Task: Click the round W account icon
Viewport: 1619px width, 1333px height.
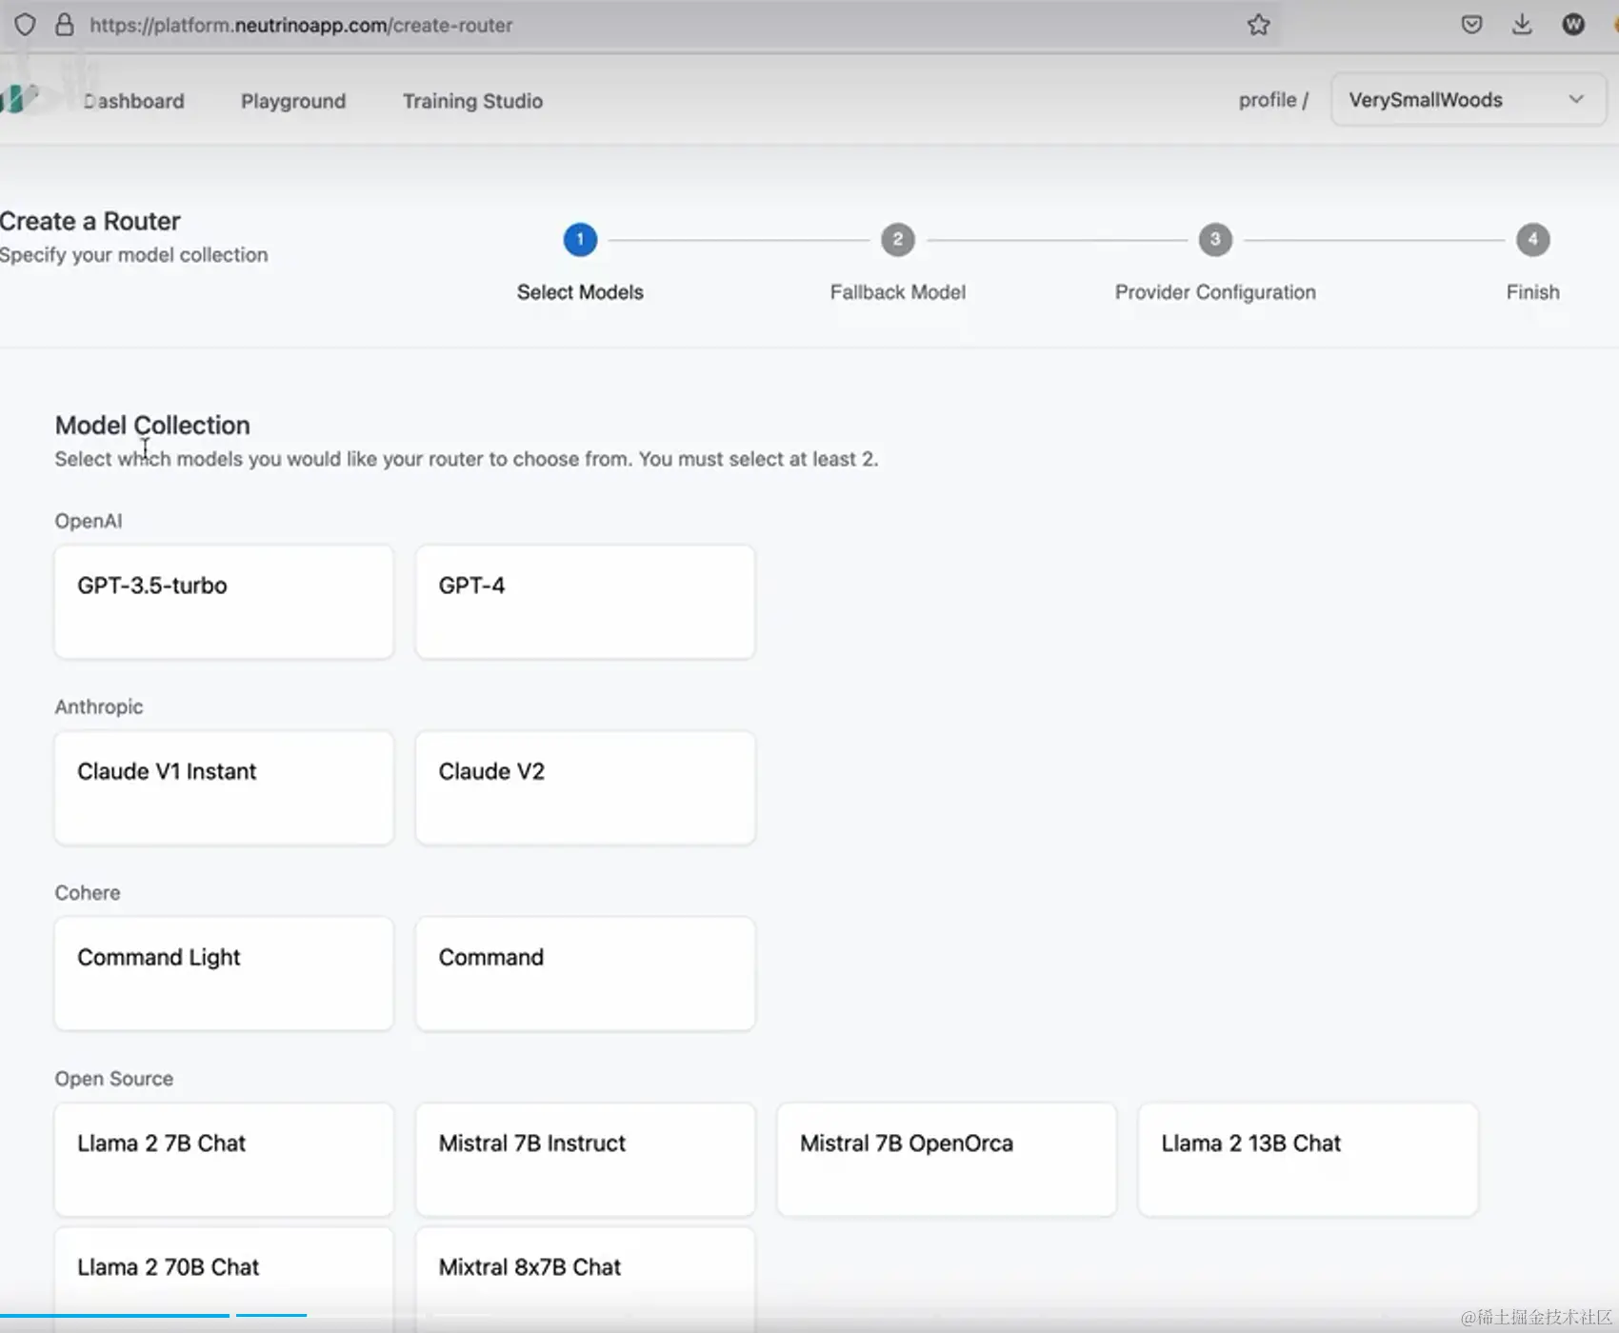Action: pyautogui.click(x=1573, y=25)
